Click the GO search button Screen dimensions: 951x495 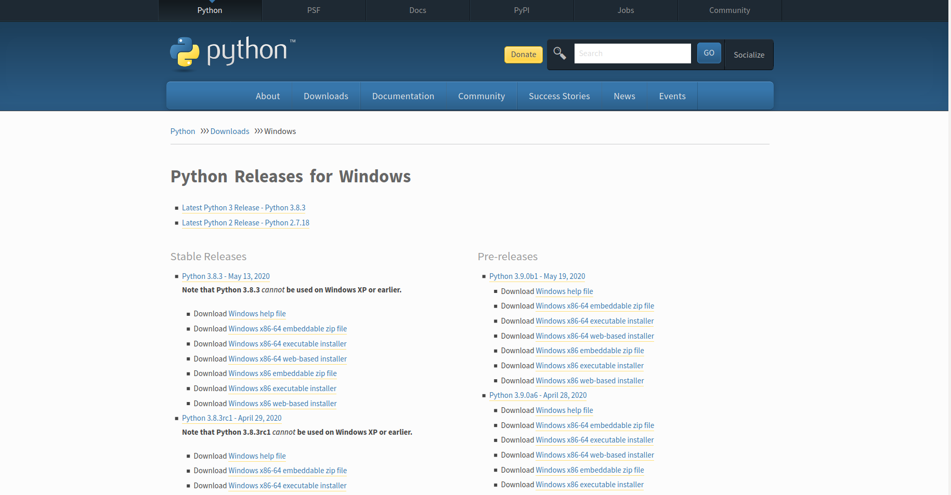(x=708, y=52)
